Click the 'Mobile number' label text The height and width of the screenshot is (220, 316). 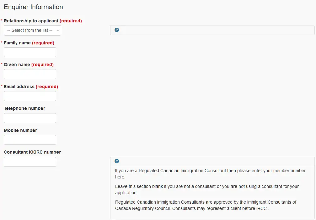20,130
